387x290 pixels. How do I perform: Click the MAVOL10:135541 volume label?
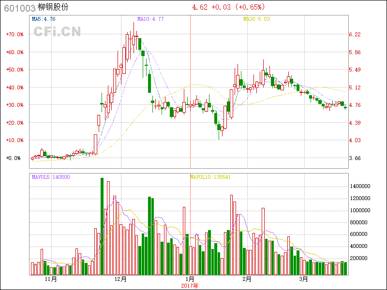click(x=210, y=177)
